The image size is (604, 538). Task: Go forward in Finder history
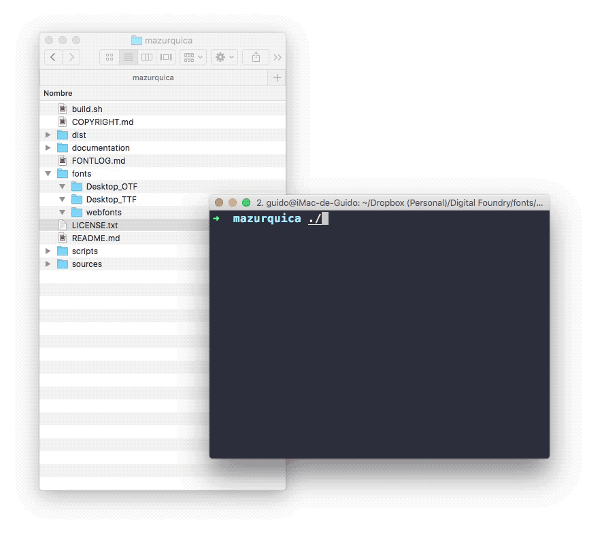pos(71,57)
